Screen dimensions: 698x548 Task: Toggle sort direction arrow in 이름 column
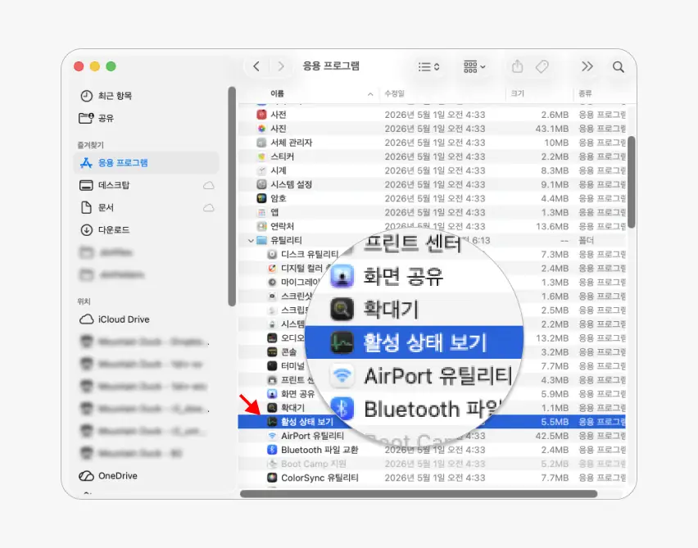370,94
